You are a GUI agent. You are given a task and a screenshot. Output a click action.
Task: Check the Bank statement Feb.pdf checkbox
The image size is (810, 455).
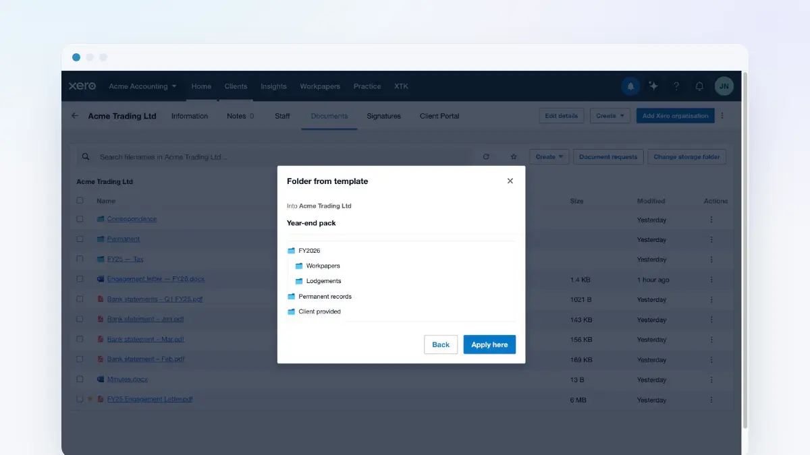coord(80,359)
